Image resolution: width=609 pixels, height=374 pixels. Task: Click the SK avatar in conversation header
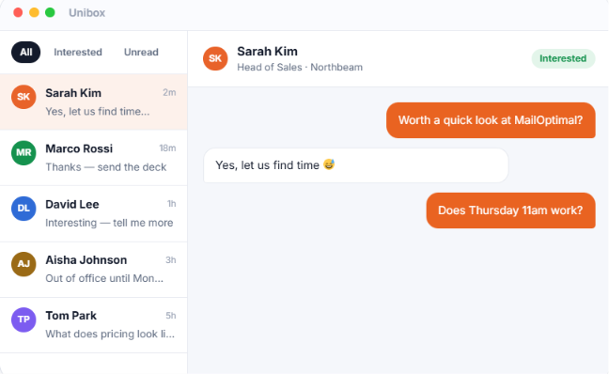tap(215, 58)
